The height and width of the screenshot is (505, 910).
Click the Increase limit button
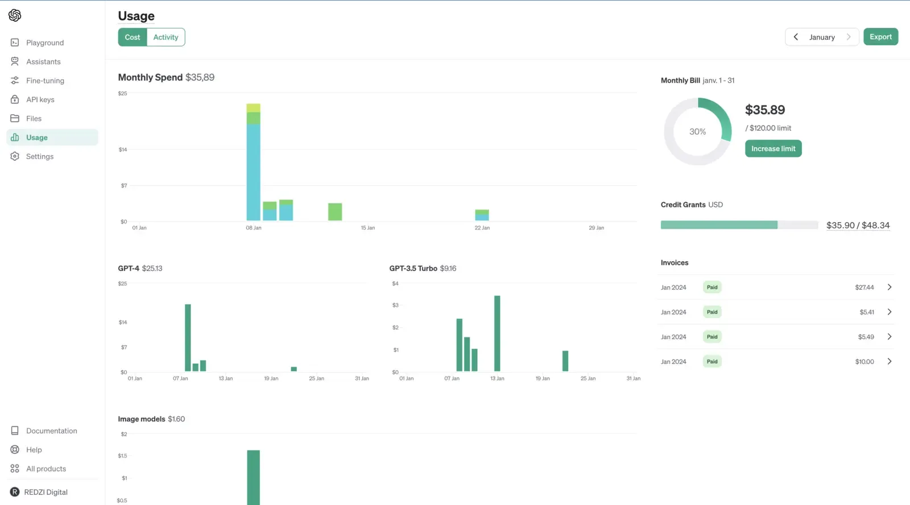pyautogui.click(x=773, y=149)
